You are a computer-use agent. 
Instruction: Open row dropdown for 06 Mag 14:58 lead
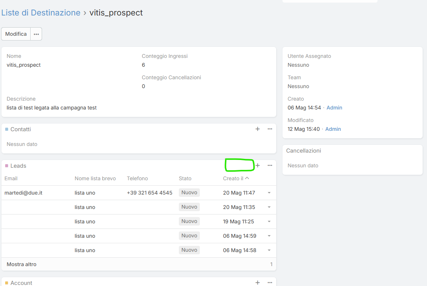point(269,250)
